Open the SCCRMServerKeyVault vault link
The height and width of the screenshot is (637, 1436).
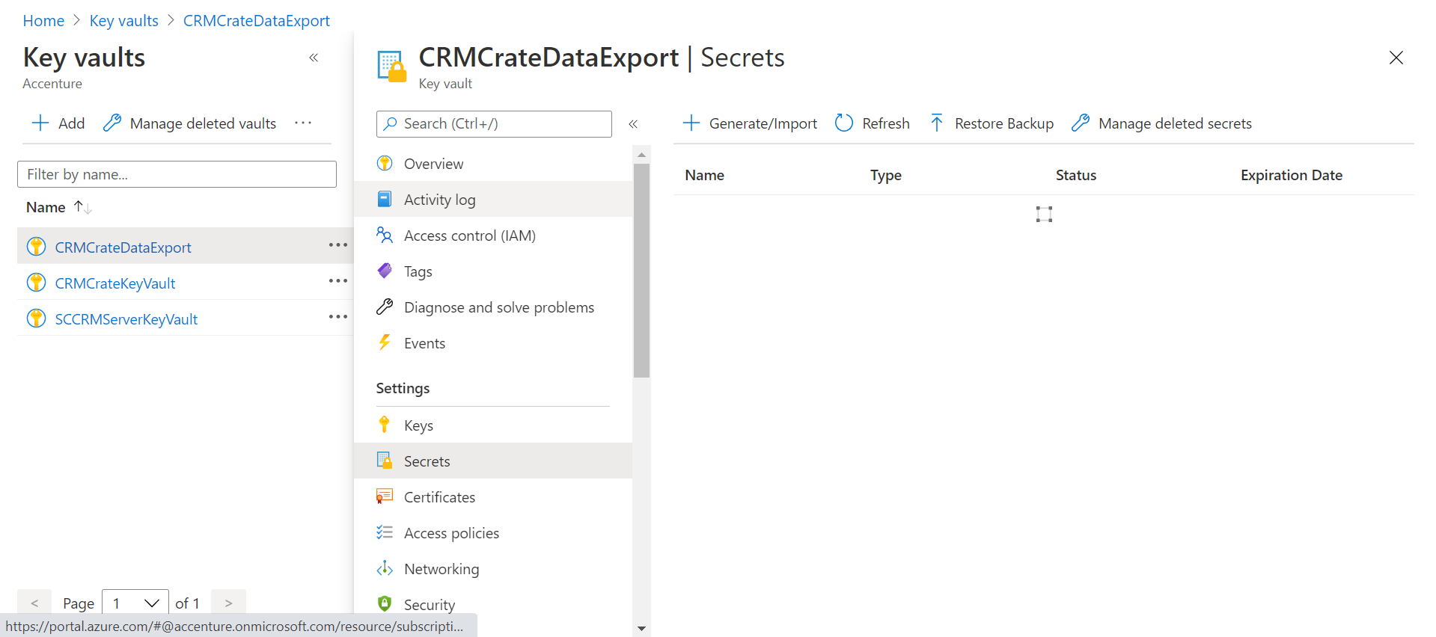click(126, 319)
